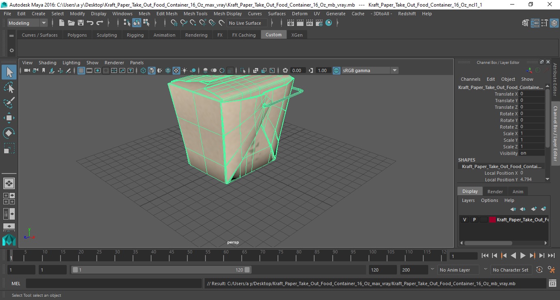560x300 pixels.
Task: Toggle snap to grids magnet
Action: (174, 23)
